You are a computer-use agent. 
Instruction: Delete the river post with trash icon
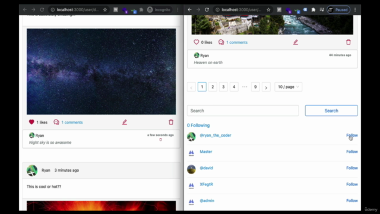click(x=349, y=42)
